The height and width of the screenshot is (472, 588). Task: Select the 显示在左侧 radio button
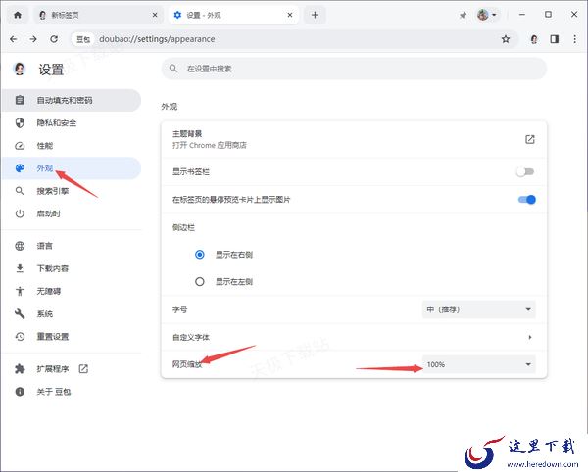200,281
